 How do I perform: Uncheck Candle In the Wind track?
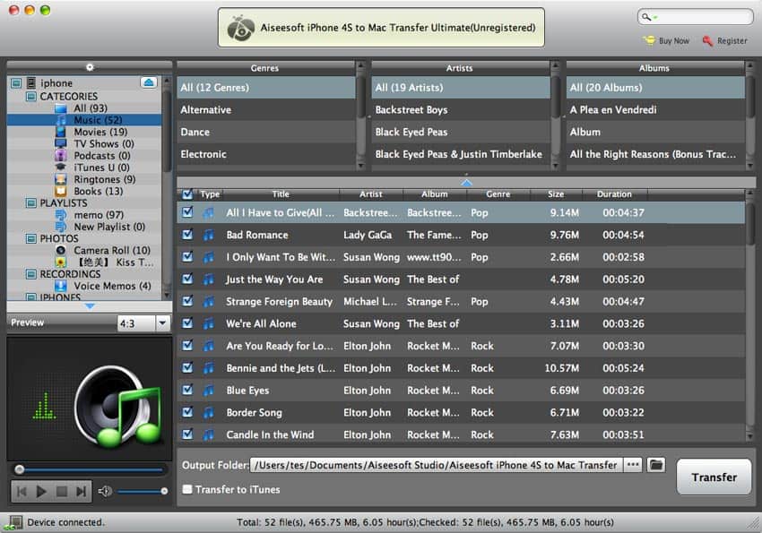(x=187, y=434)
